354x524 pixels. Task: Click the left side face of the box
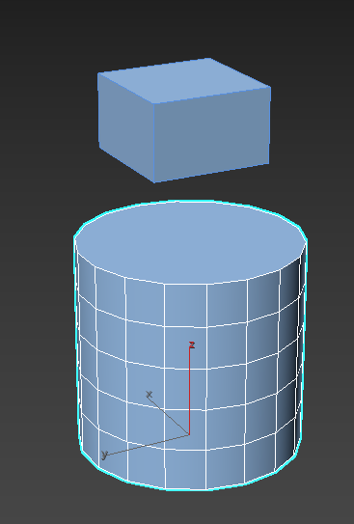coord(126,127)
